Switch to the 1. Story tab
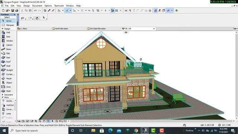The image size is (238, 134). 34,29
